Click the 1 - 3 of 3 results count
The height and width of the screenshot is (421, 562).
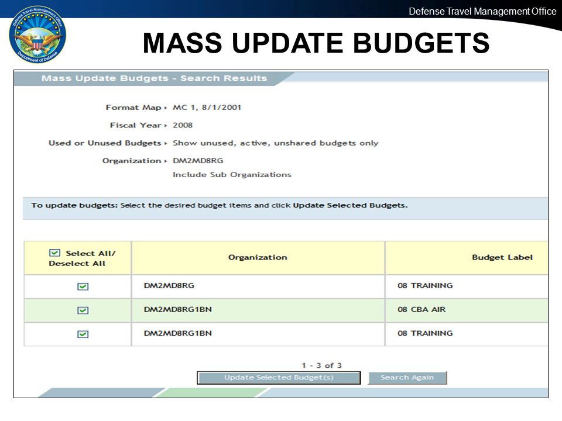(x=321, y=365)
